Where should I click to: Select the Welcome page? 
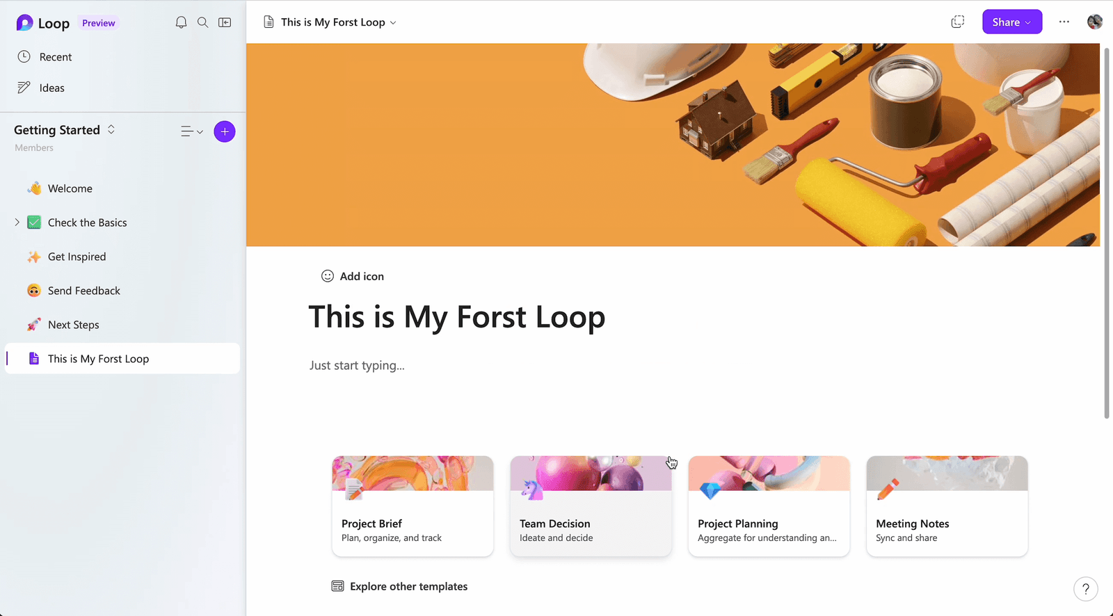pyautogui.click(x=70, y=188)
